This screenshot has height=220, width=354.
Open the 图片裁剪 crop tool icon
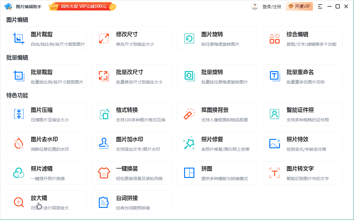point(19,38)
